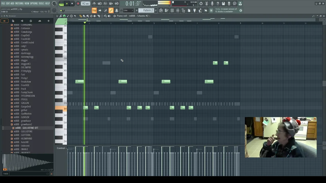Open the PATTERNS menu
326x183 pixels.
[x=19, y=4]
